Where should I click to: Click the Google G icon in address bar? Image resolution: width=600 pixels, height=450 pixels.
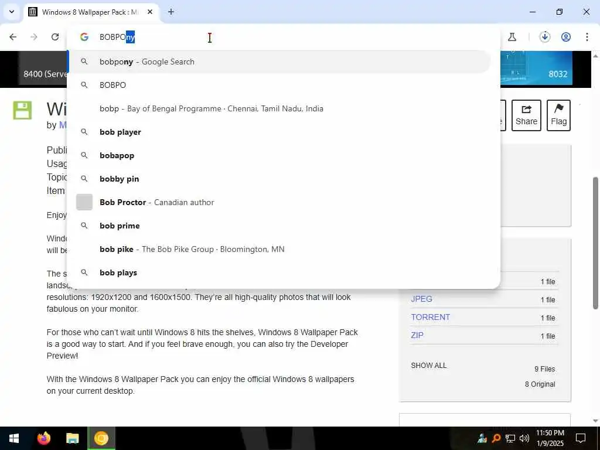pyautogui.click(x=84, y=37)
